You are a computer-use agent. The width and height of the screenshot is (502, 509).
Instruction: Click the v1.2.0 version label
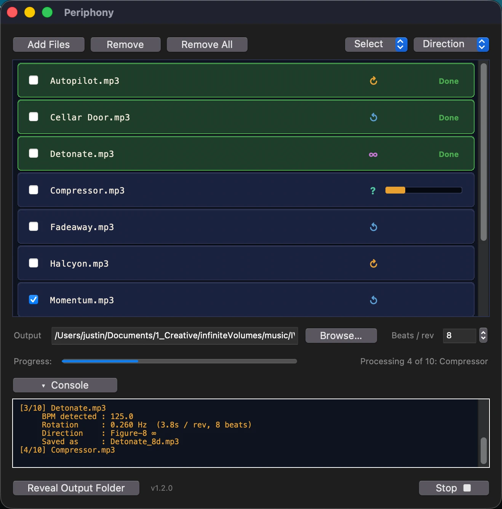(161, 488)
